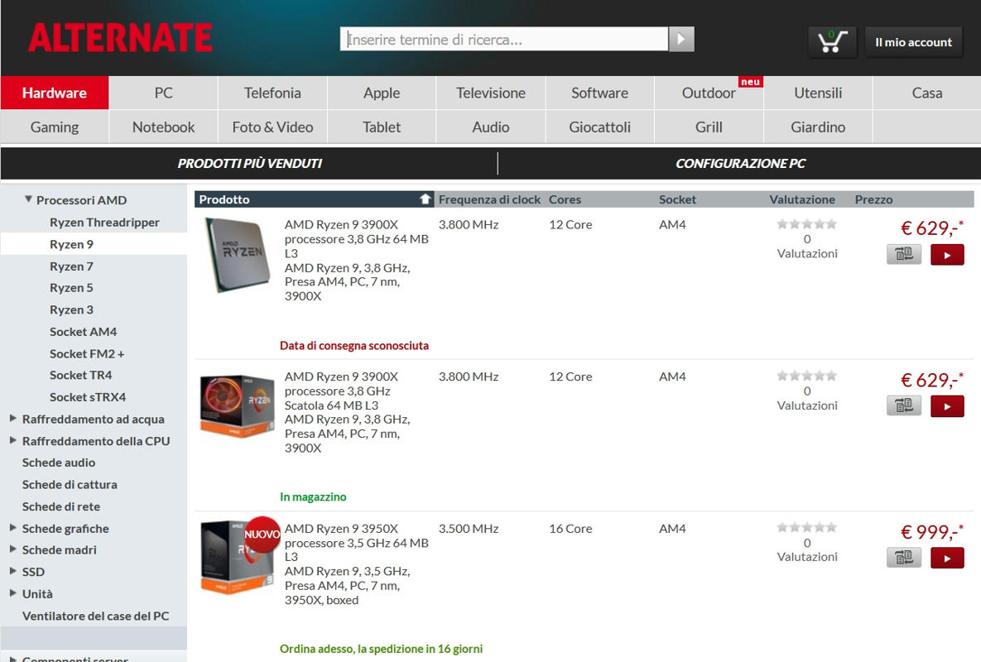Image resolution: width=981 pixels, height=662 pixels.
Task: Open Il mio account
Action: point(913,42)
